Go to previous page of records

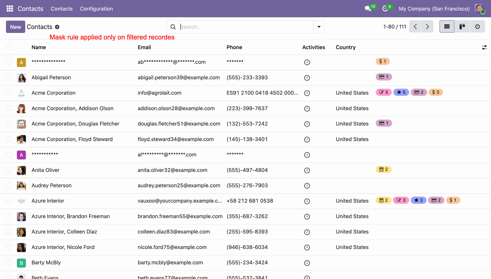(x=415, y=27)
